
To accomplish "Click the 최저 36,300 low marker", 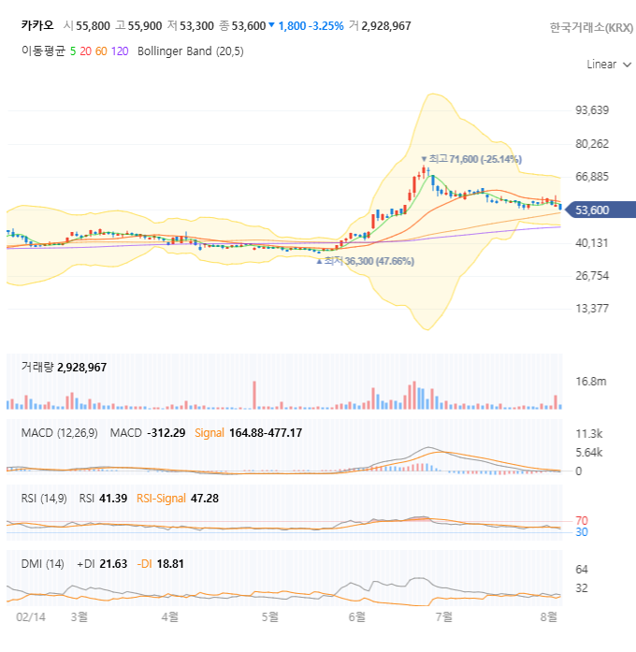I will click(365, 261).
